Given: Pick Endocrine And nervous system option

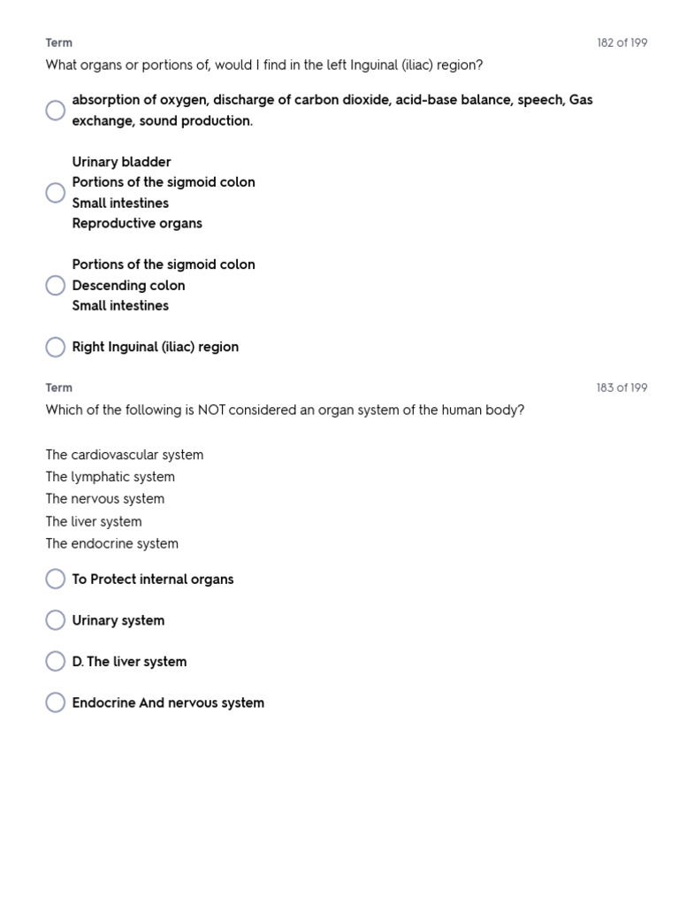Looking at the screenshot, I should click(x=56, y=703).
